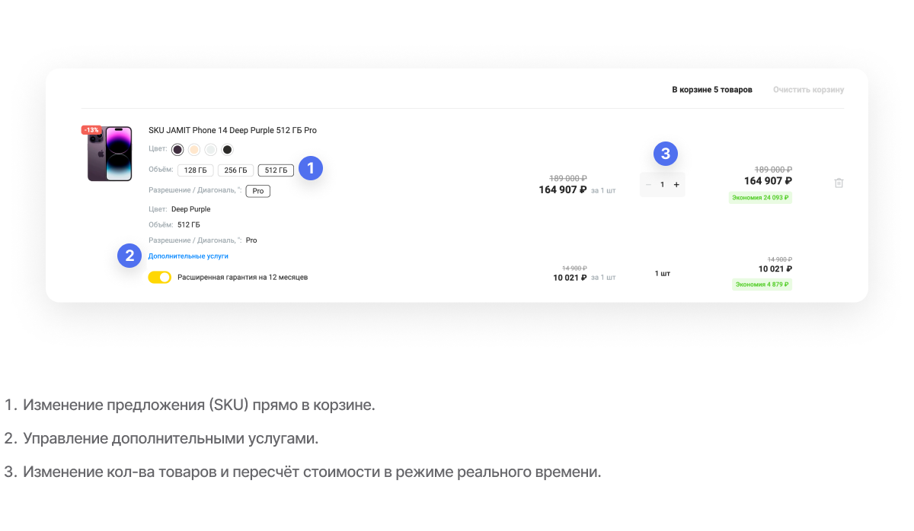Viewport: 914px width, 531px height.
Task: Increase quantity with the plus button
Action: 676,185
